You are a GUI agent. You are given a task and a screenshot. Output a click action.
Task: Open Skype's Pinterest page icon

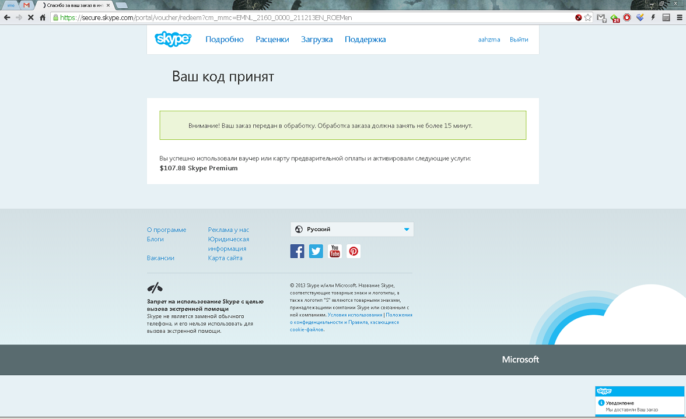pos(353,251)
